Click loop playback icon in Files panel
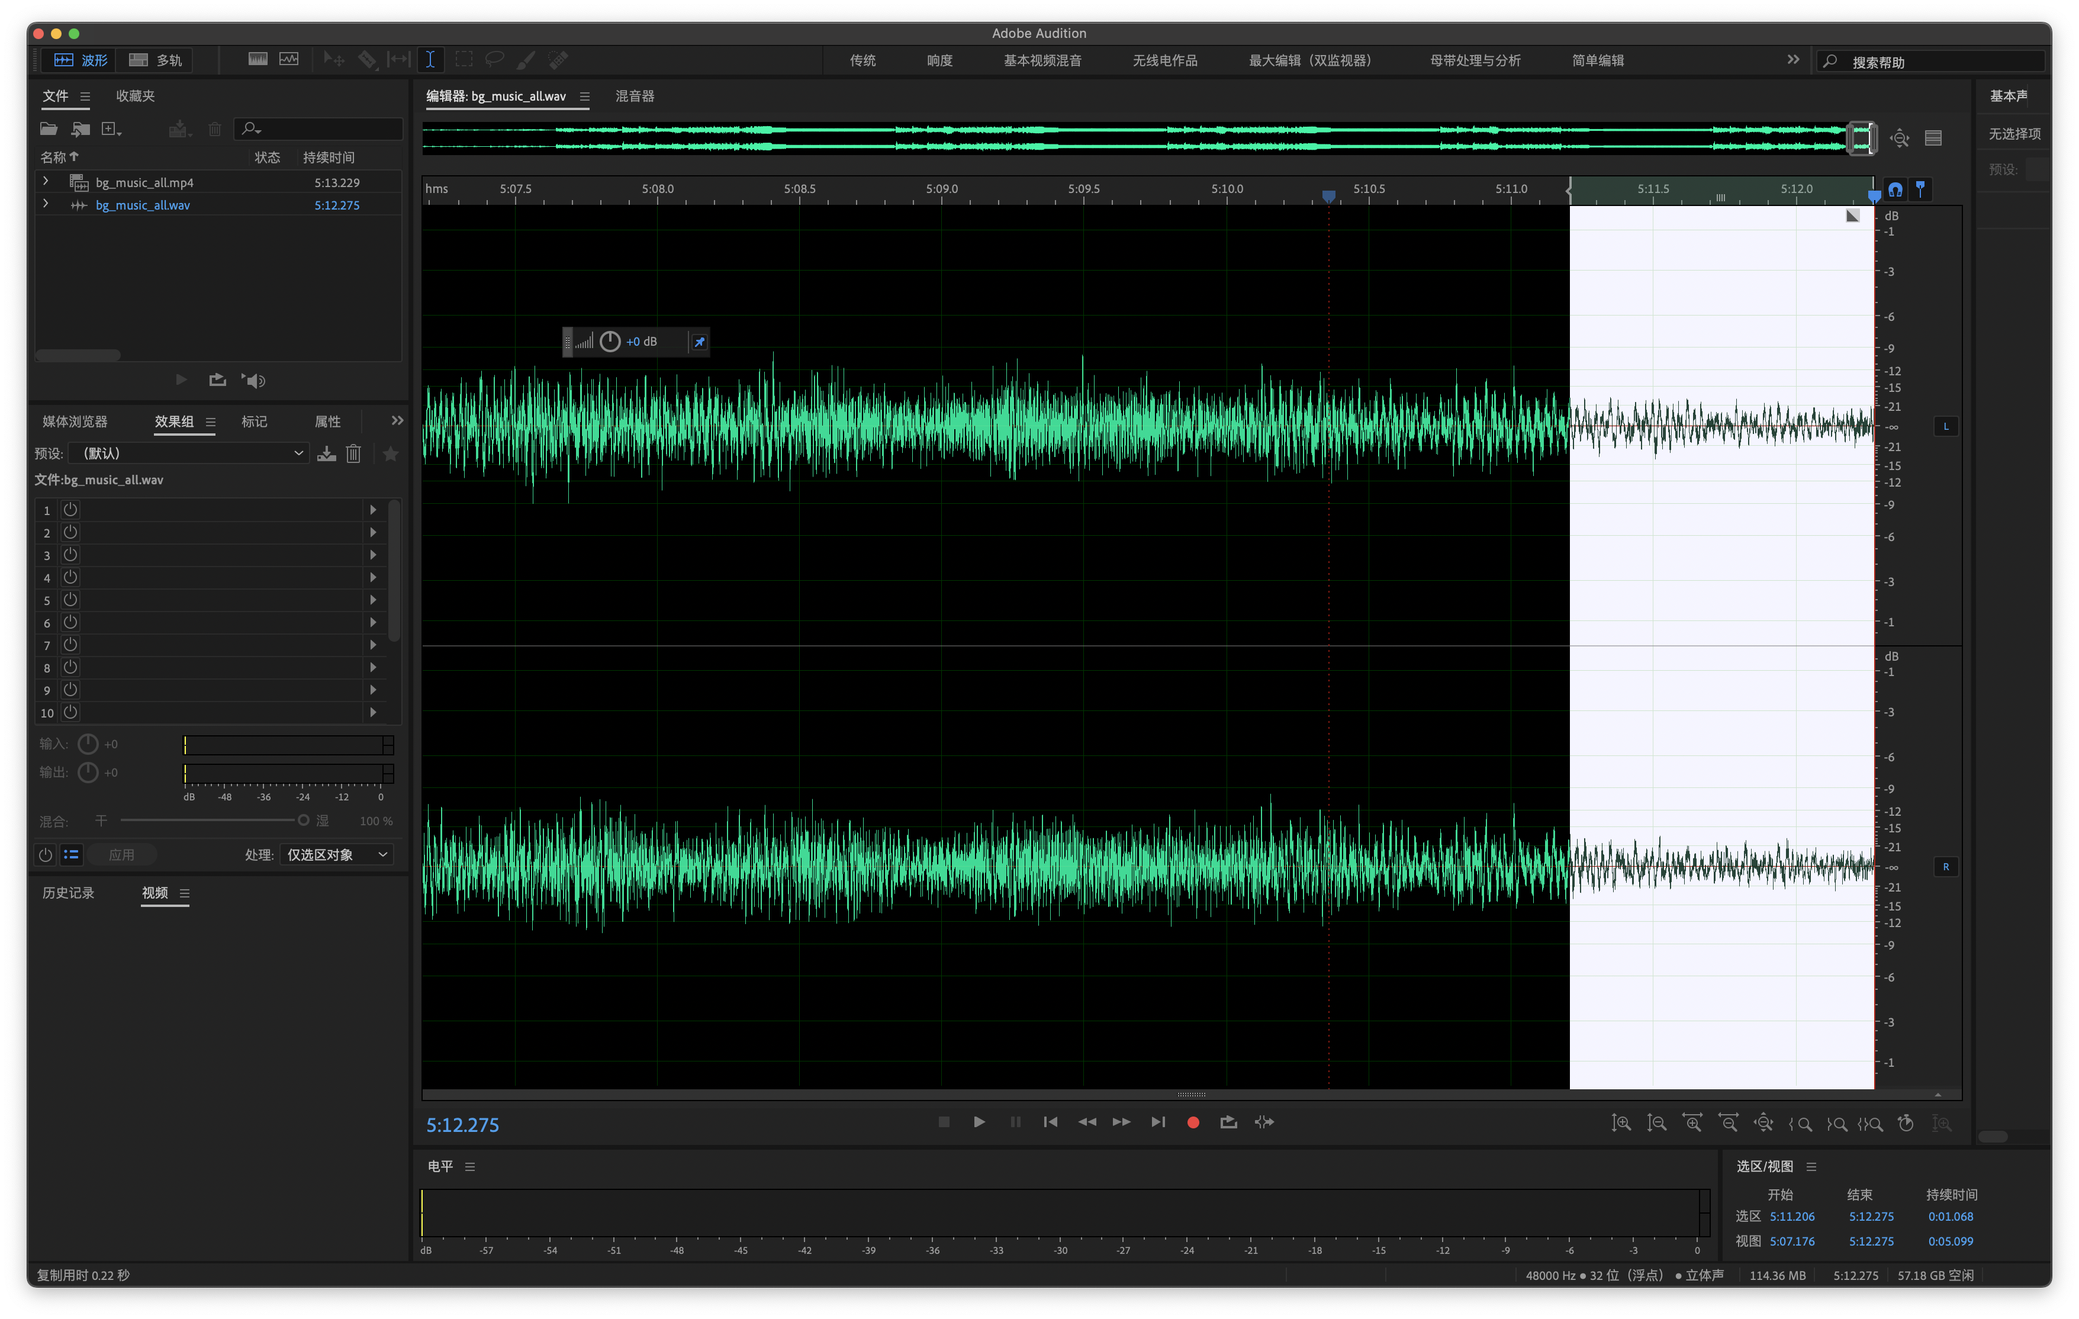Viewport: 2079px width, 1319px height. click(218, 380)
